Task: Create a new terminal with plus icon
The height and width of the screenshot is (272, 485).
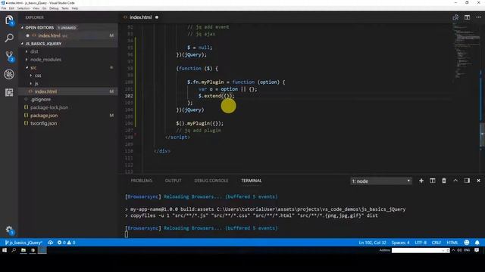Action: click(x=421, y=181)
